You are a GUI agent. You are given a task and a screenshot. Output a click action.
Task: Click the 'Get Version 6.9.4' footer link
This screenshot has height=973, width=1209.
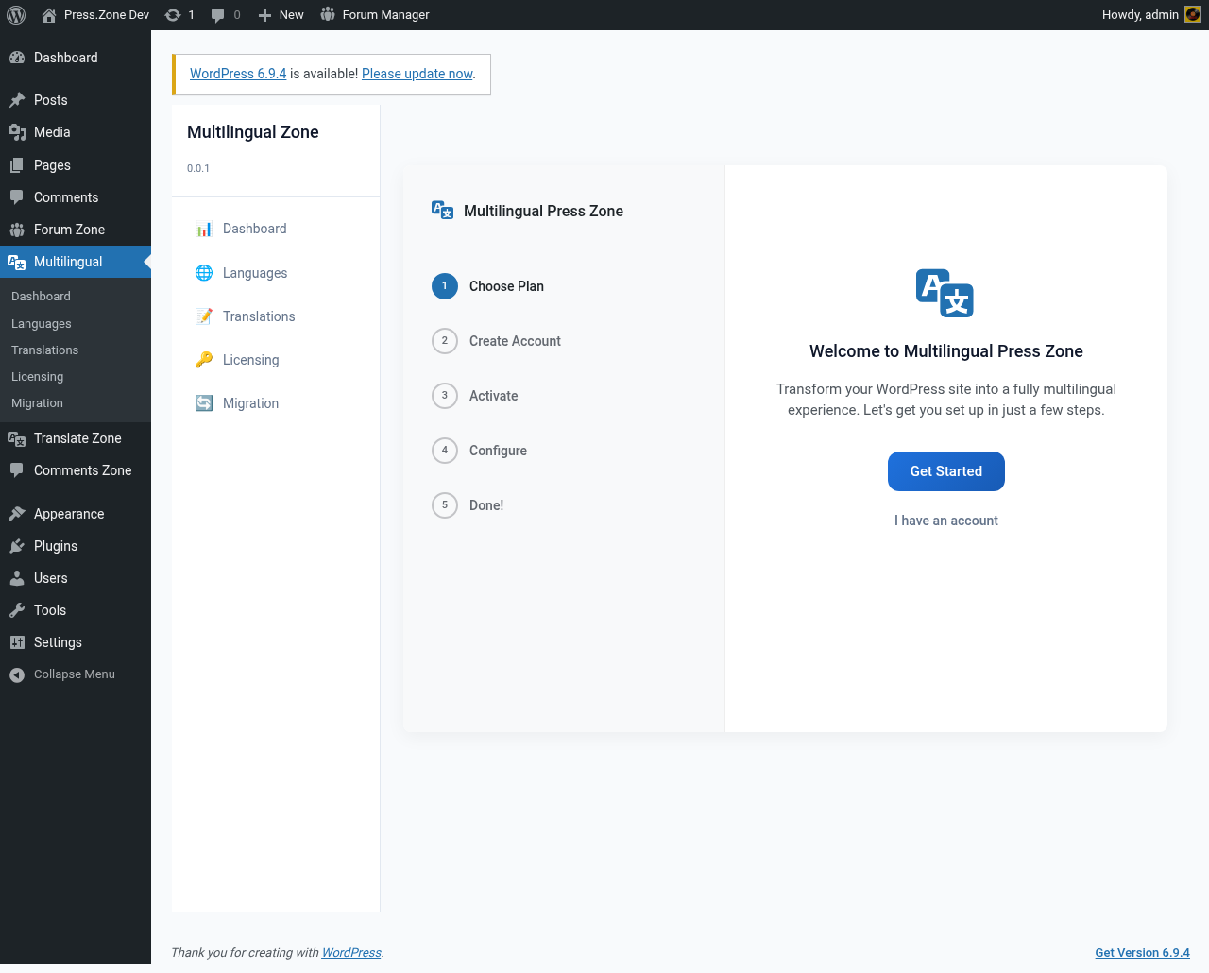(1143, 952)
